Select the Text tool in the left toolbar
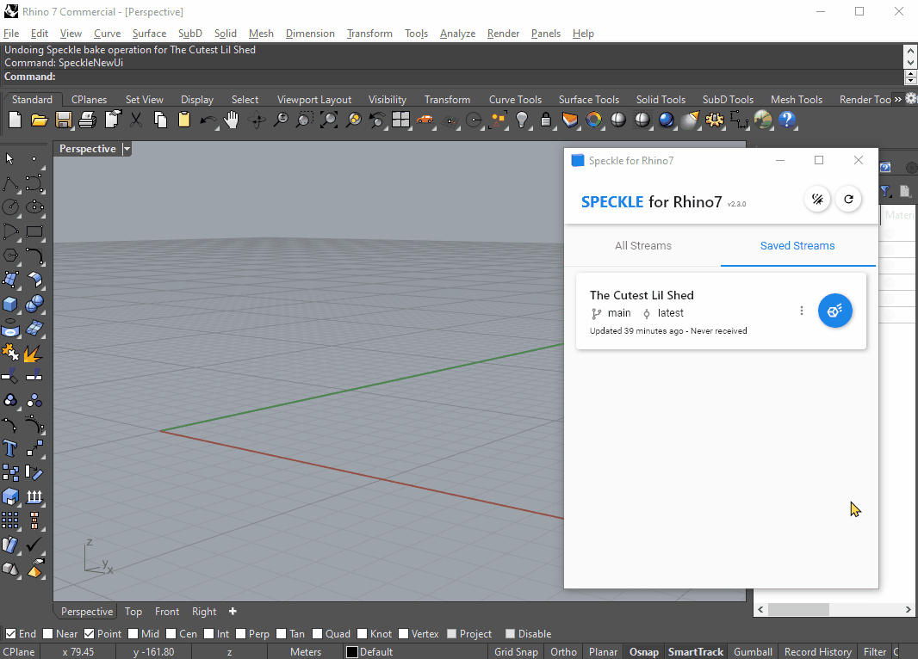 [10, 448]
